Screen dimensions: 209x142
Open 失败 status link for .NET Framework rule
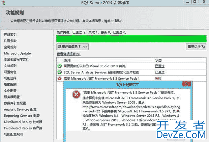tap(158, 78)
